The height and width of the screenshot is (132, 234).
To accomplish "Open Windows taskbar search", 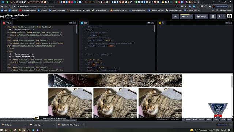I will click(6, 130).
